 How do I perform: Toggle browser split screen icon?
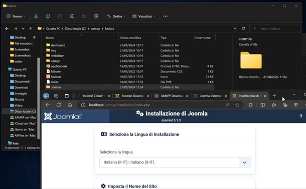(x=263, y=105)
